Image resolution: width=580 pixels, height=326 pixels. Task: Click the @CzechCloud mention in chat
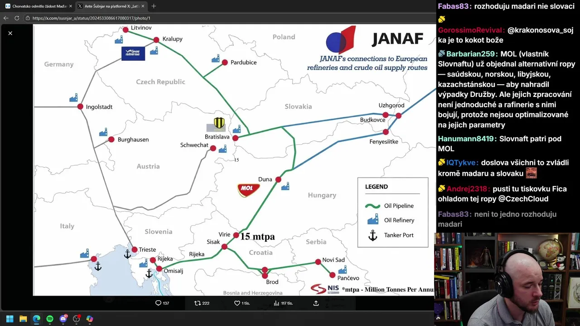pyautogui.click(x=523, y=199)
